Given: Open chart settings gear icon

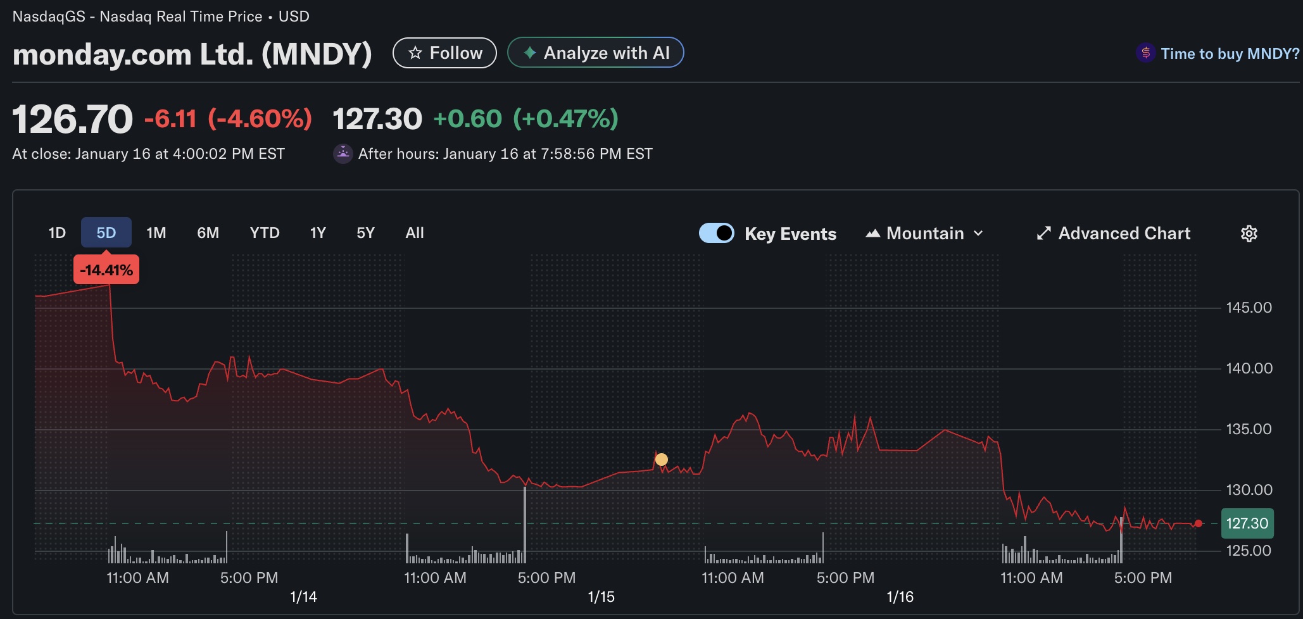Looking at the screenshot, I should 1249,234.
